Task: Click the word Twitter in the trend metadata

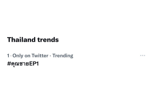Action: click(x=40, y=56)
